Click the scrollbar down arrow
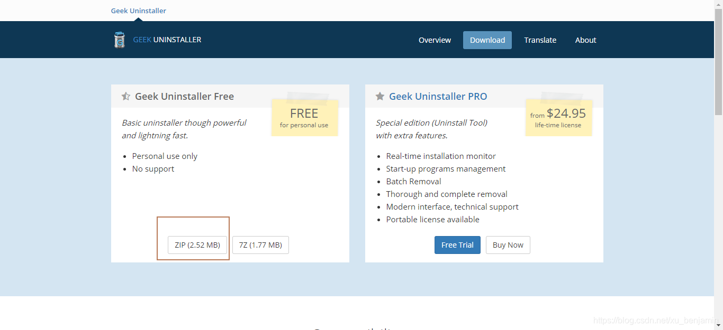The image size is (723, 330). [x=718, y=326]
